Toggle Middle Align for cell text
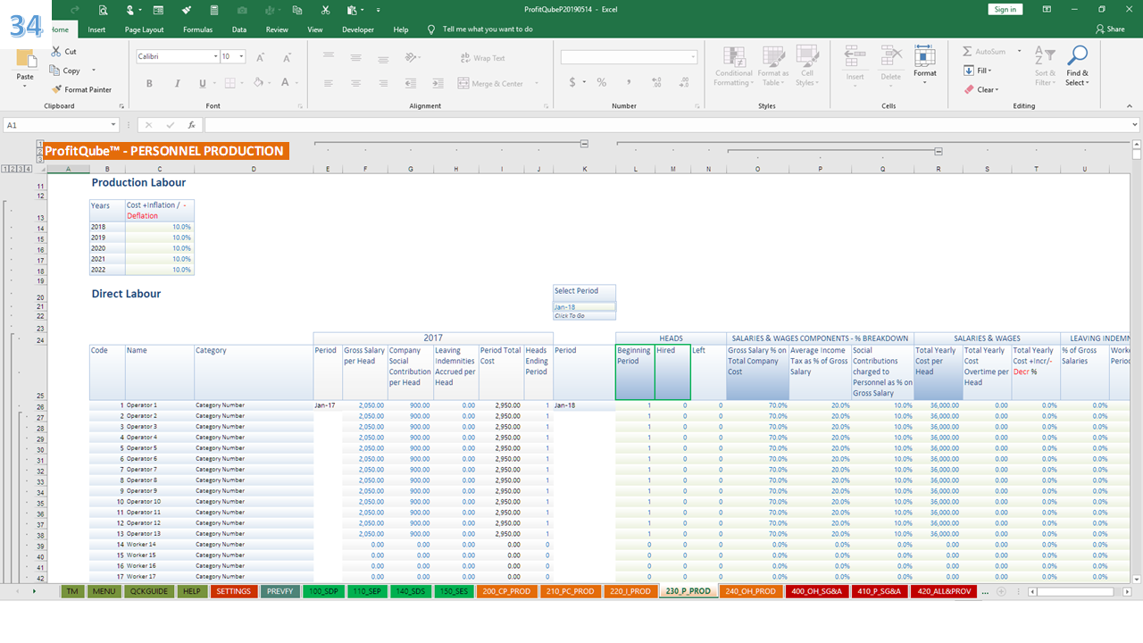Screen dimensions: 1143x643 (x=355, y=57)
